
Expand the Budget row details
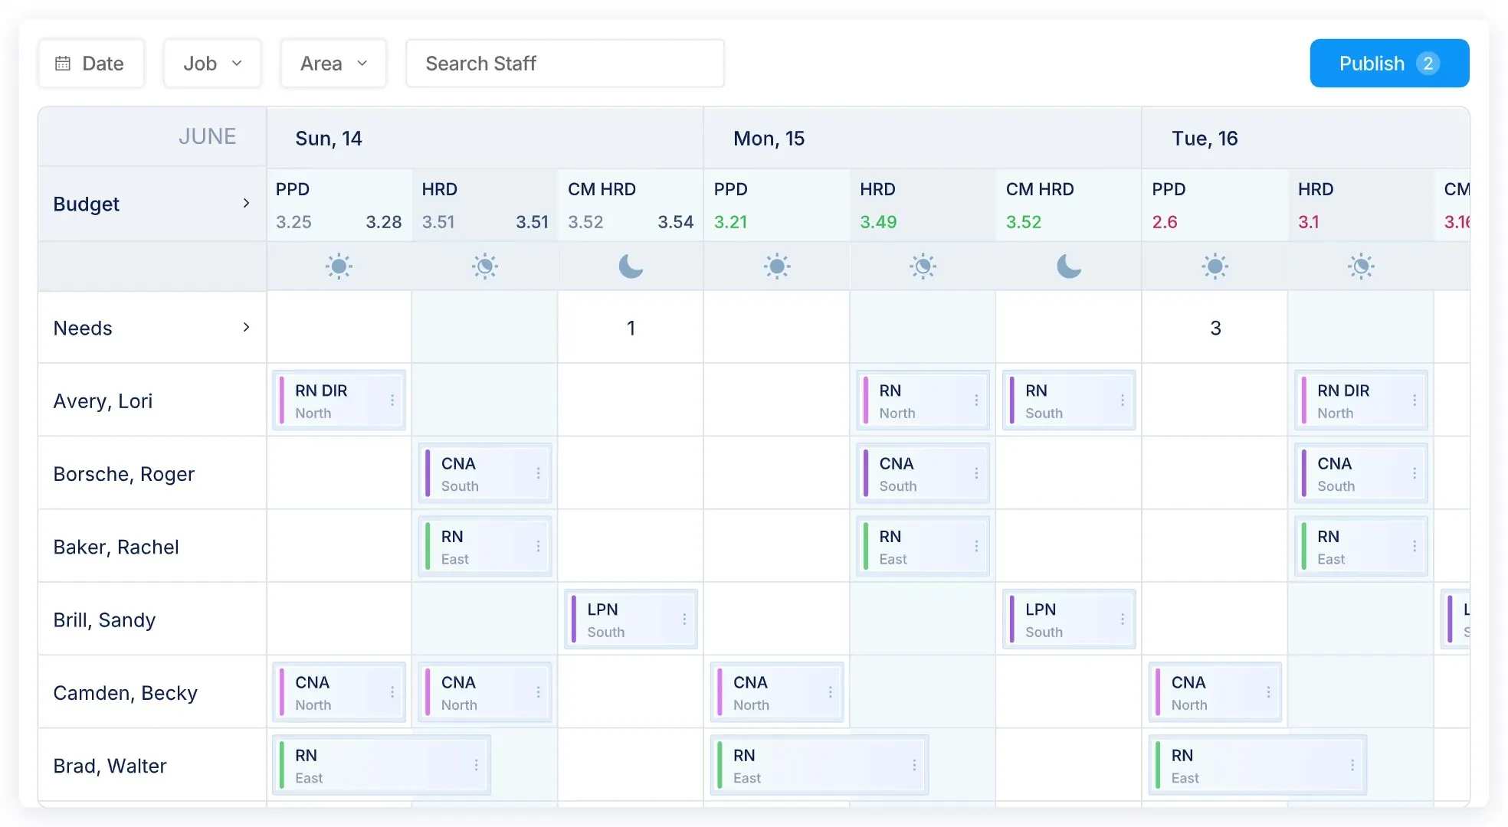[x=247, y=203]
